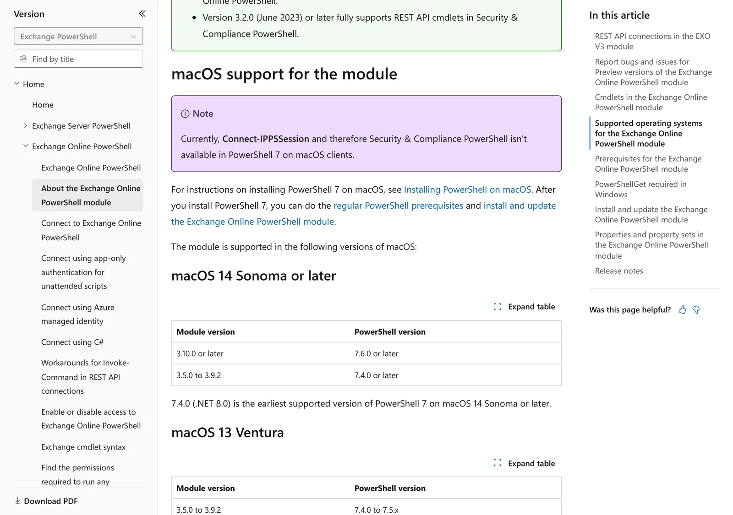Click the Download PDF button
733x515 pixels.
coord(46,501)
